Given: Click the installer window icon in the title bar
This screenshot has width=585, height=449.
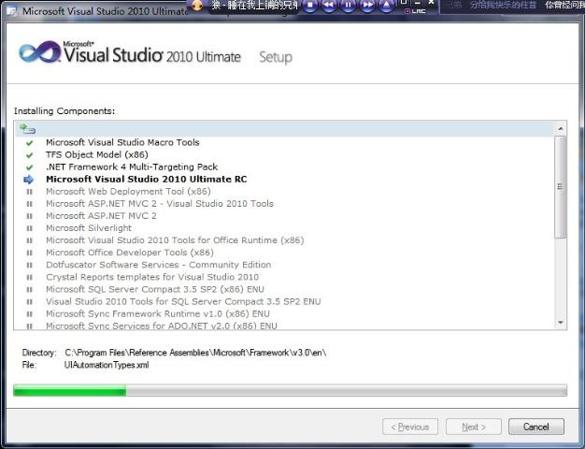Looking at the screenshot, I should pyautogui.click(x=12, y=11).
